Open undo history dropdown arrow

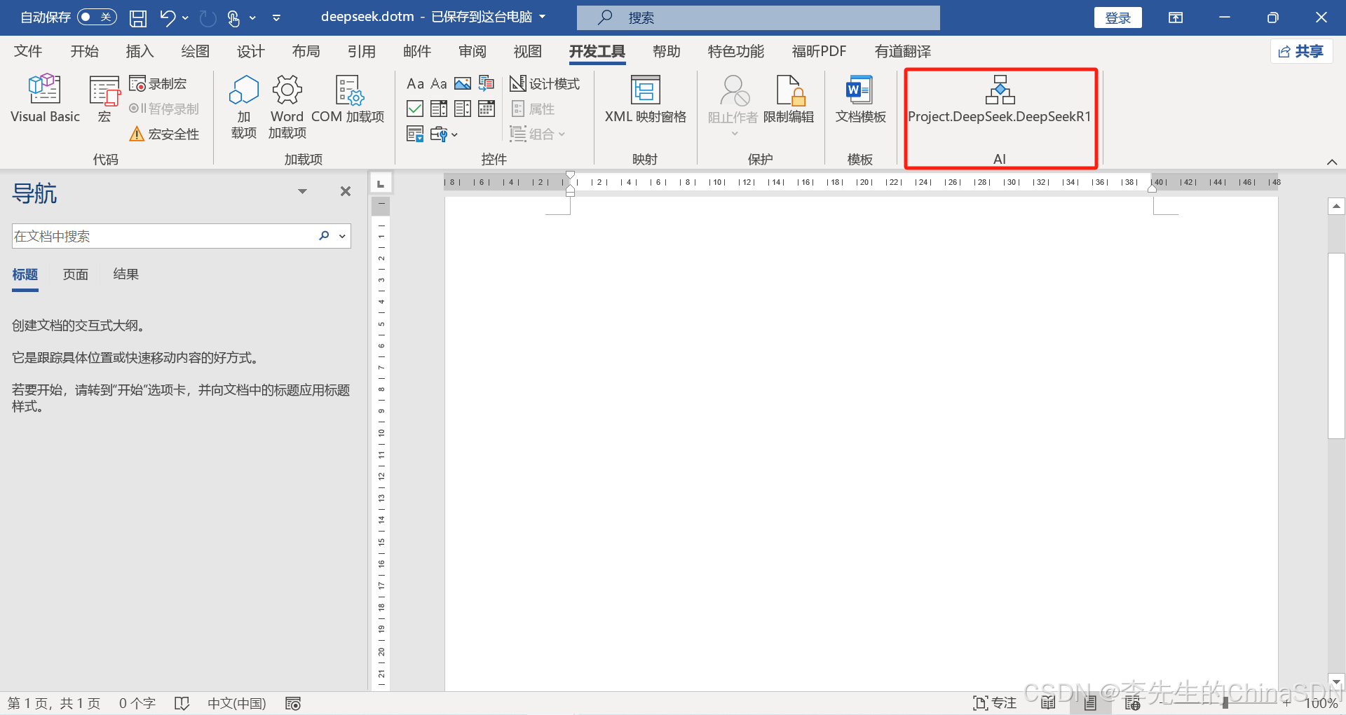pos(185,18)
